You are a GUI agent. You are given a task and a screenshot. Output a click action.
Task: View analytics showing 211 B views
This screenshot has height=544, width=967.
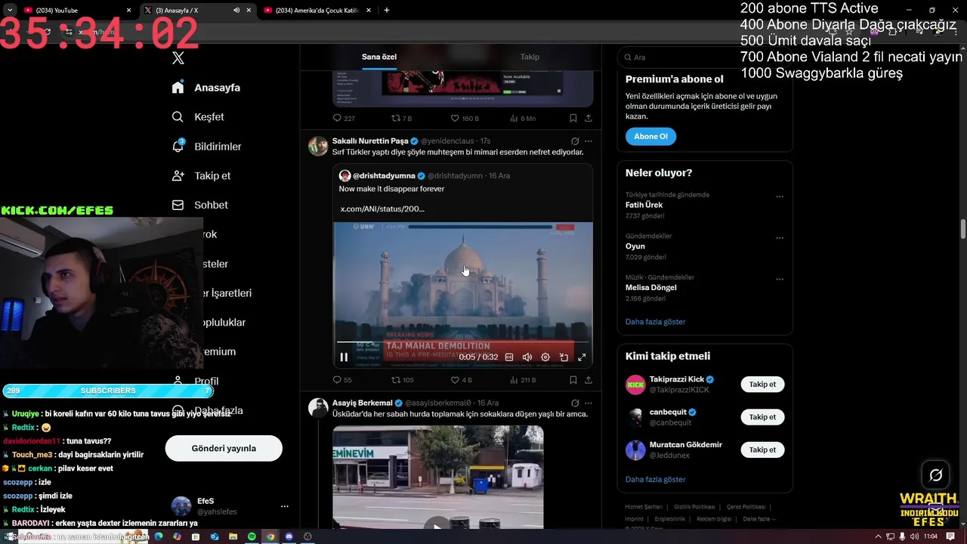point(514,380)
